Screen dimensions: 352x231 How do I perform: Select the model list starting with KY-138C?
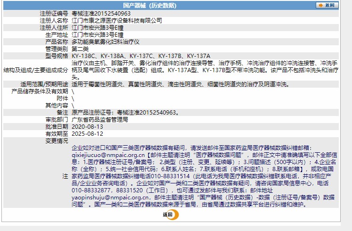pos(141,56)
